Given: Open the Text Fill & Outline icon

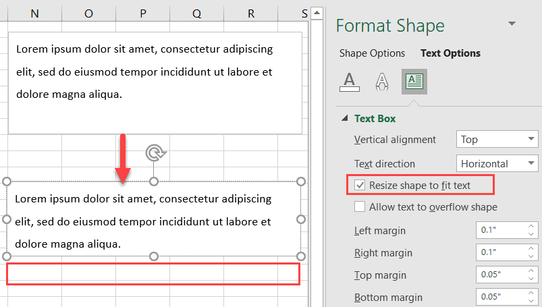Looking at the screenshot, I should (349, 81).
